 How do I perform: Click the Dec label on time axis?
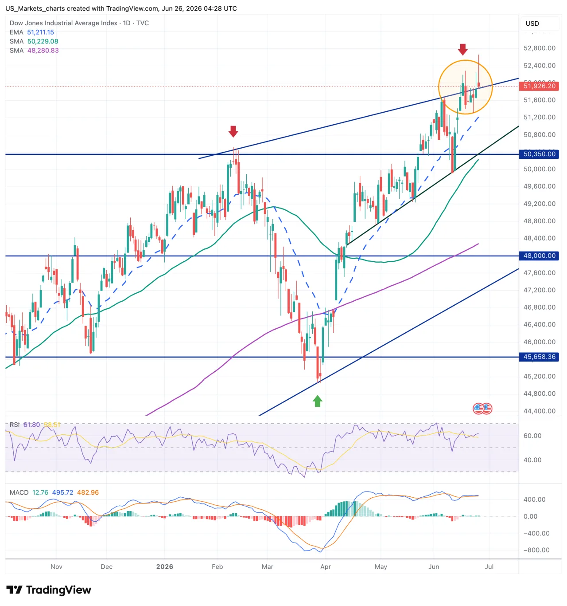pos(107,567)
